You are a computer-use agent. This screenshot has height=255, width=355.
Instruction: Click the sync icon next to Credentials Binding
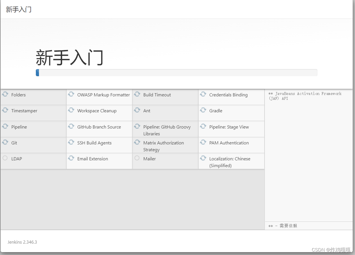(203, 94)
